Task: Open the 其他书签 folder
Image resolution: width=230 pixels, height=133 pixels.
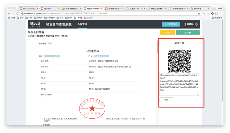Action: 217,18
